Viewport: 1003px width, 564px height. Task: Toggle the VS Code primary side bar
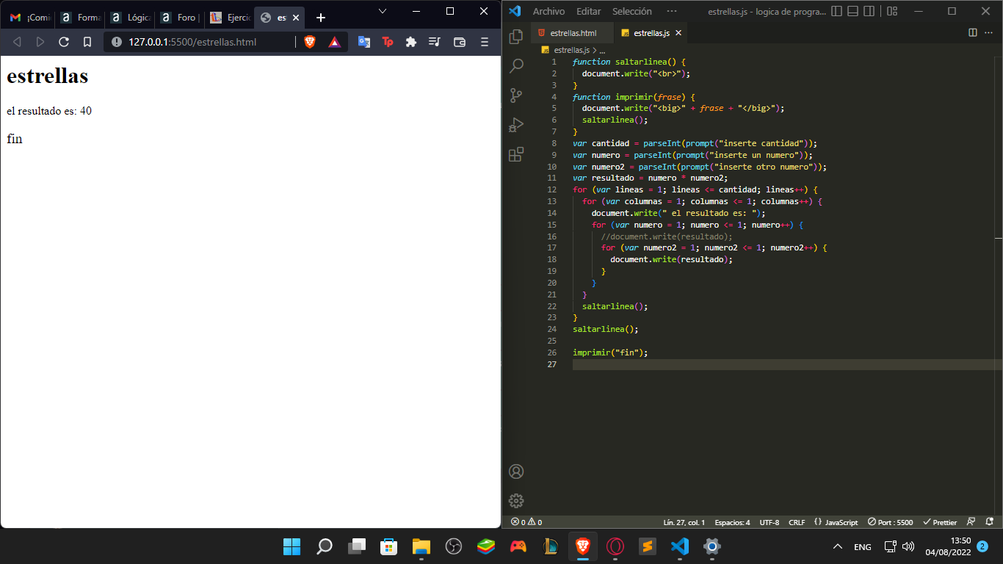coord(836,11)
